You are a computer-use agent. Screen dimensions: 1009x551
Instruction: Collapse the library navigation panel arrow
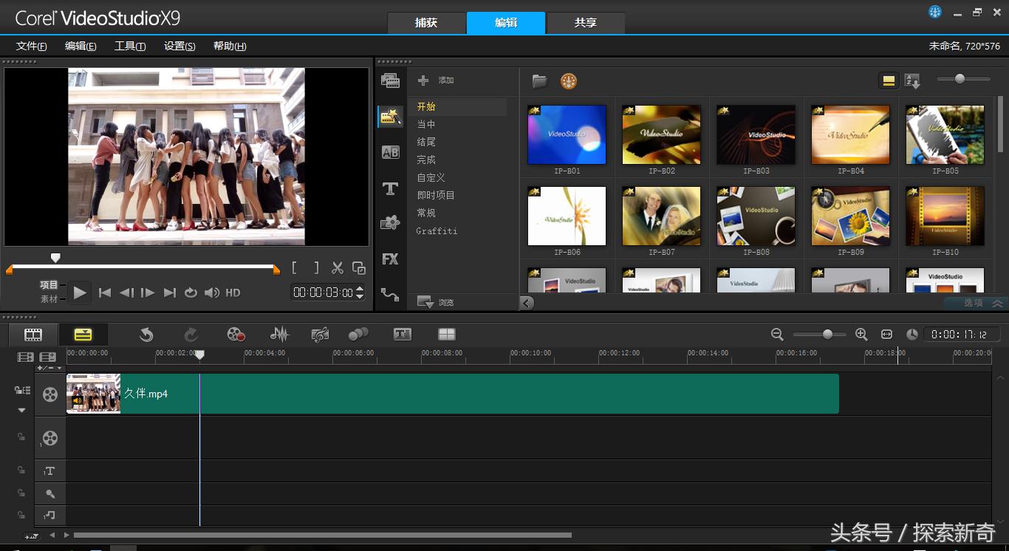[527, 303]
